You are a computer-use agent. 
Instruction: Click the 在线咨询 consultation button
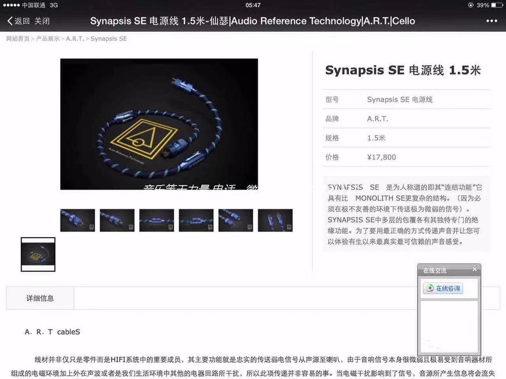click(443, 288)
